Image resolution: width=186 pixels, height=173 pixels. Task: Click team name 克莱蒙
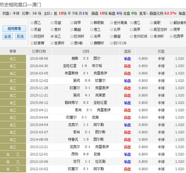click(100, 95)
